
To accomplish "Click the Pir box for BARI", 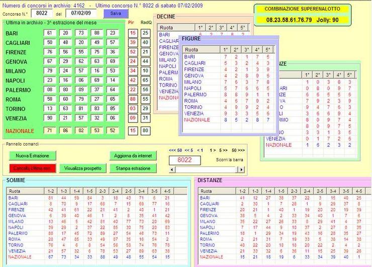I will point(133,33).
